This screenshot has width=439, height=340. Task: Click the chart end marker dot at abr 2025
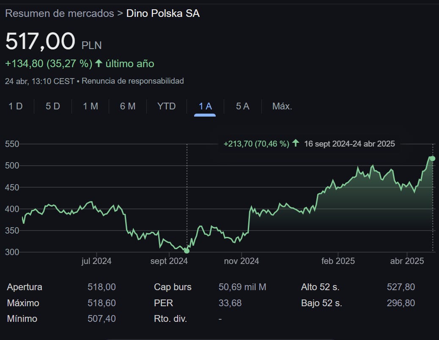coord(433,158)
